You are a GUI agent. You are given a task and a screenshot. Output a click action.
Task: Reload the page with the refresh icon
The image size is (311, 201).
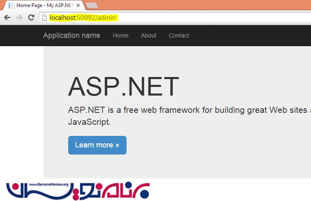pos(31,18)
